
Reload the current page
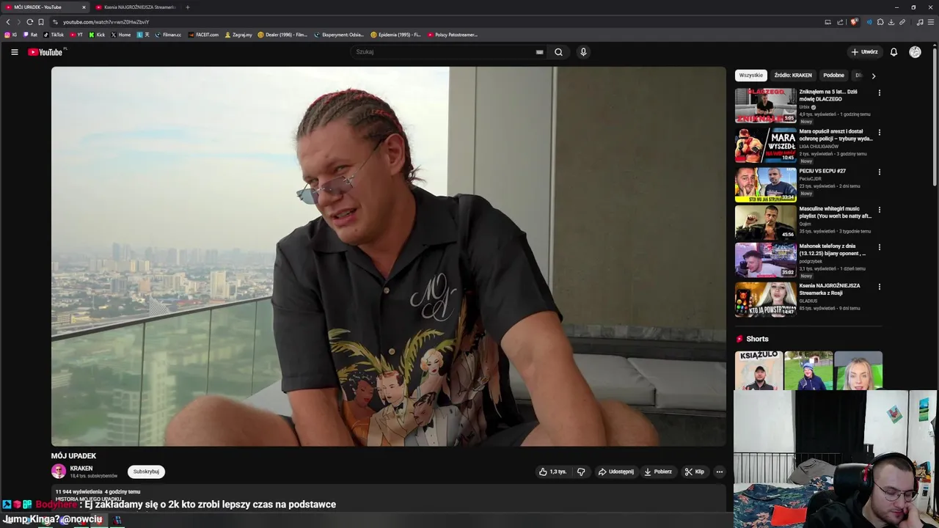point(29,22)
